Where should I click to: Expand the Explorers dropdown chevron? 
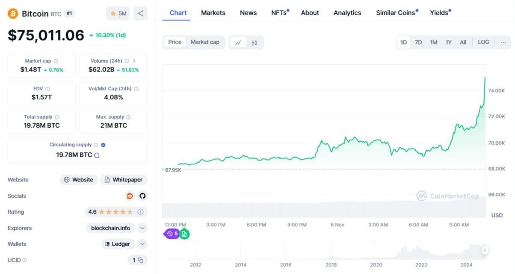(143, 228)
